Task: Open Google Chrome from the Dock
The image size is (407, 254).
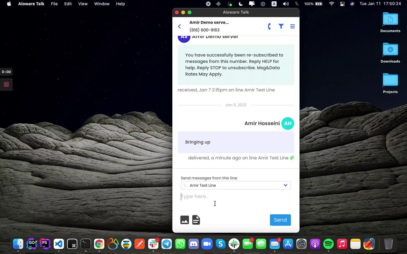Action: (x=99, y=244)
